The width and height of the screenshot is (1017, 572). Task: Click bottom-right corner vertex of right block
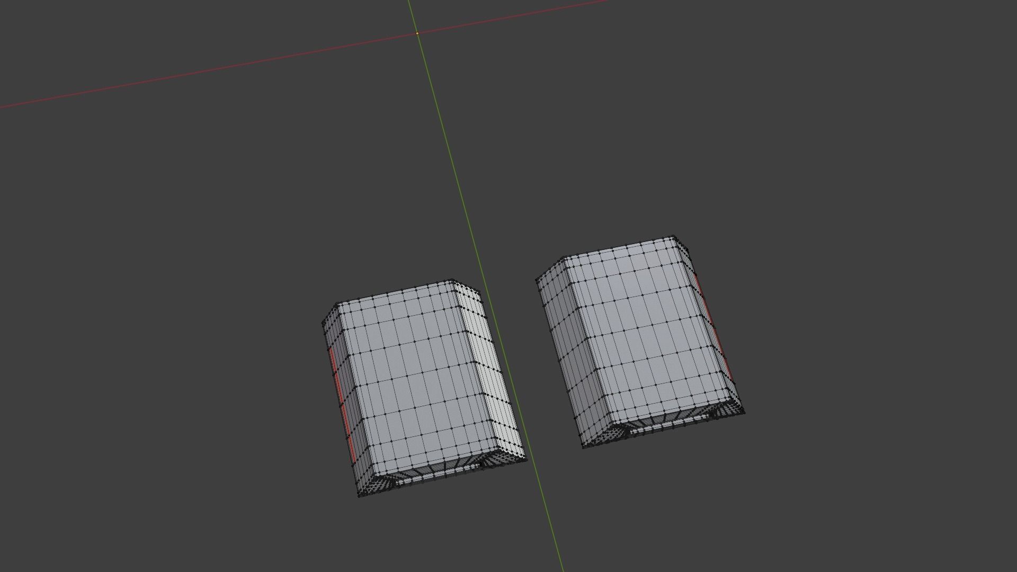744,412
